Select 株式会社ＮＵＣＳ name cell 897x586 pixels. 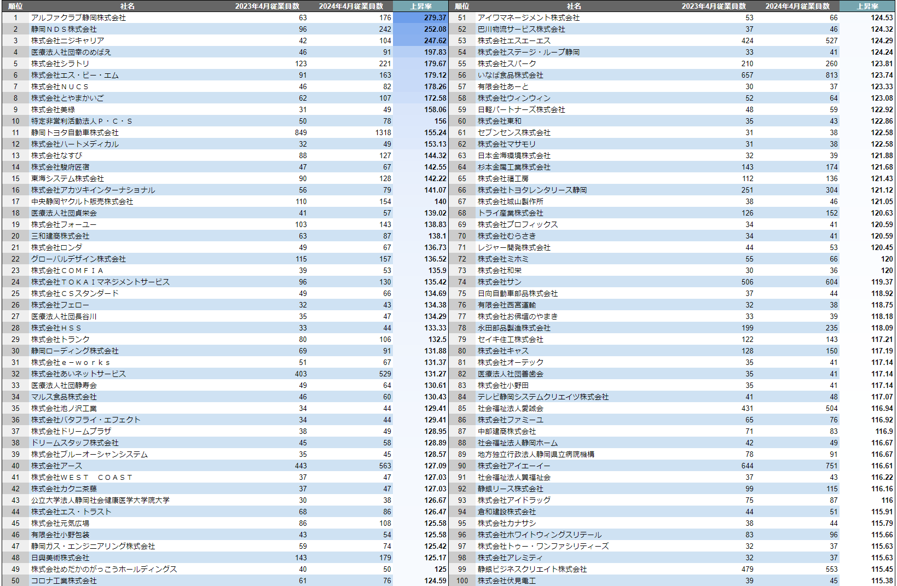60,86
